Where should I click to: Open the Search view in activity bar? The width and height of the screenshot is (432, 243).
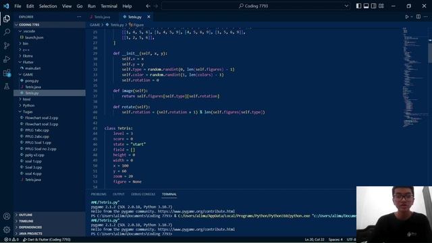7,32
